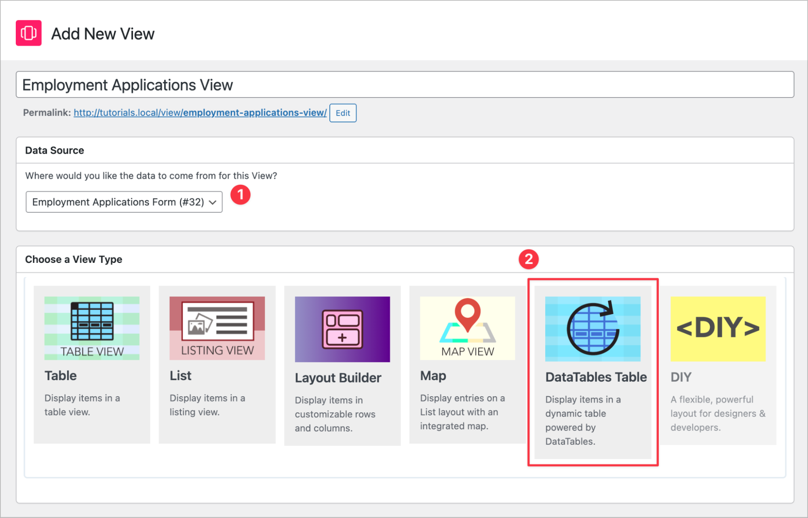Click "List layout with an integrated map" description
808x518 pixels.
459,419
